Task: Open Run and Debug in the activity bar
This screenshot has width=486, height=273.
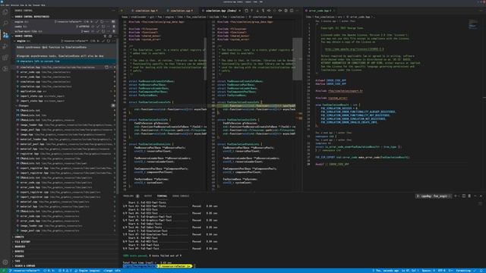Action: 5,46
